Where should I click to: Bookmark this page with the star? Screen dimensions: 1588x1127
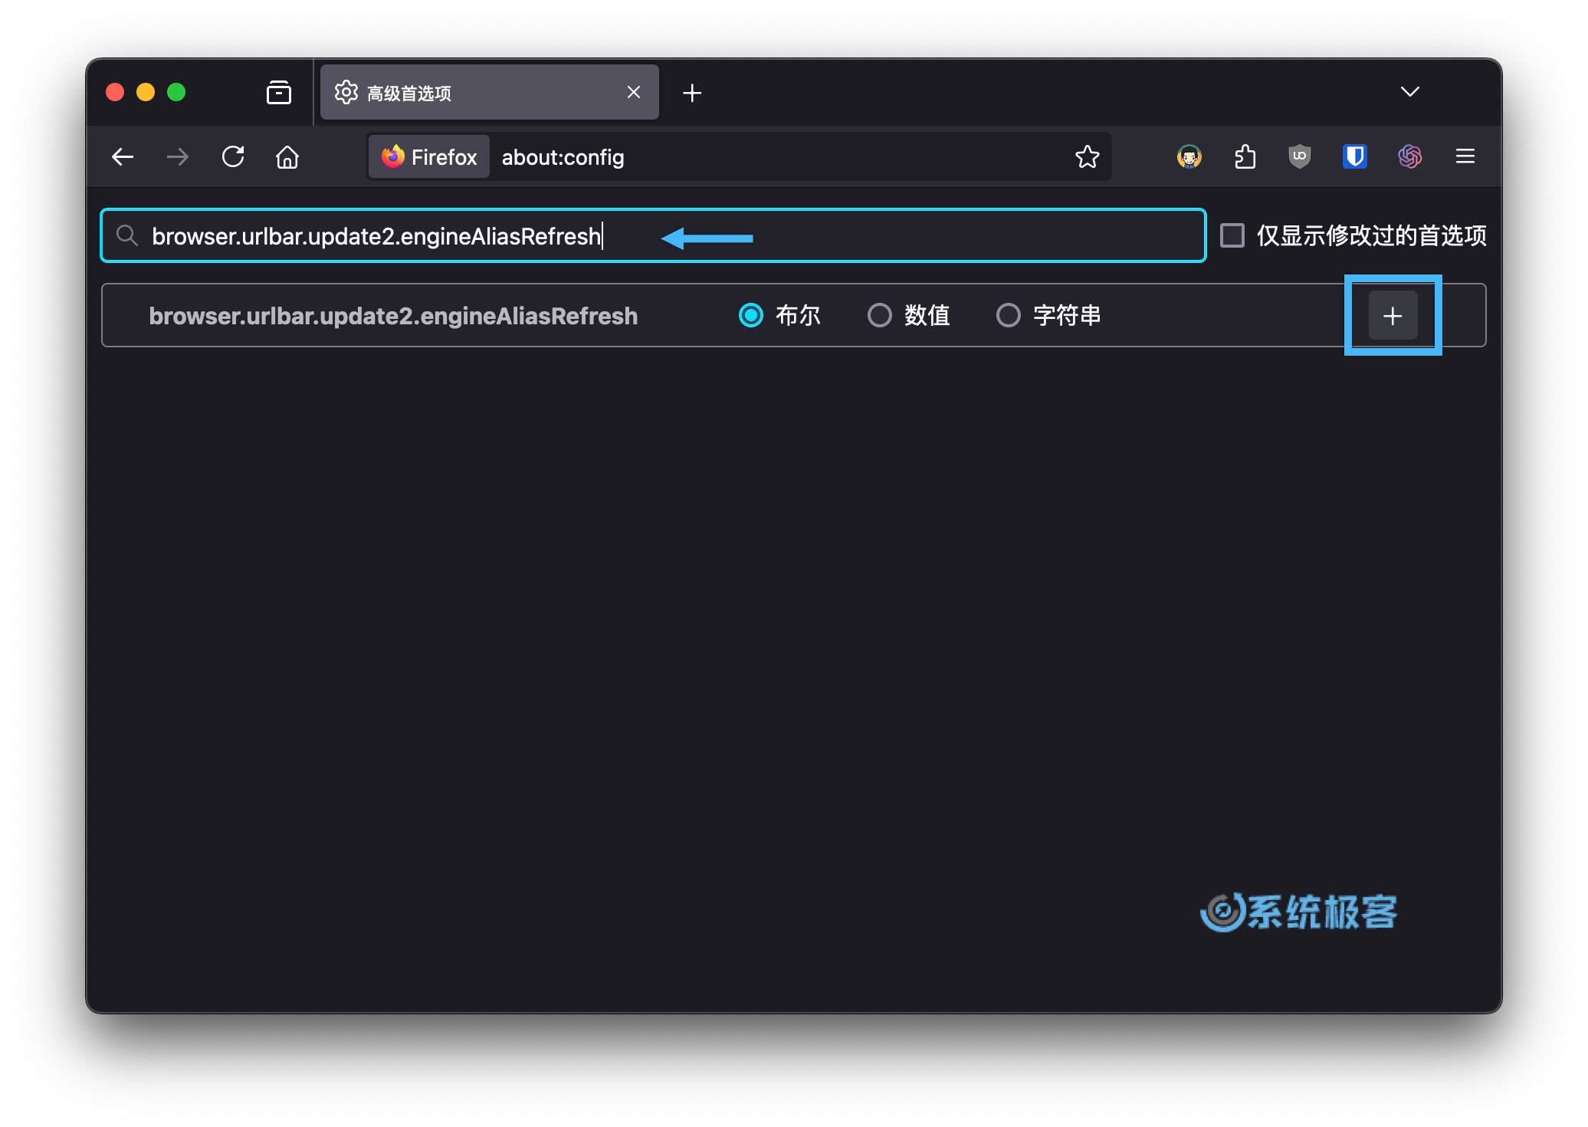point(1087,157)
